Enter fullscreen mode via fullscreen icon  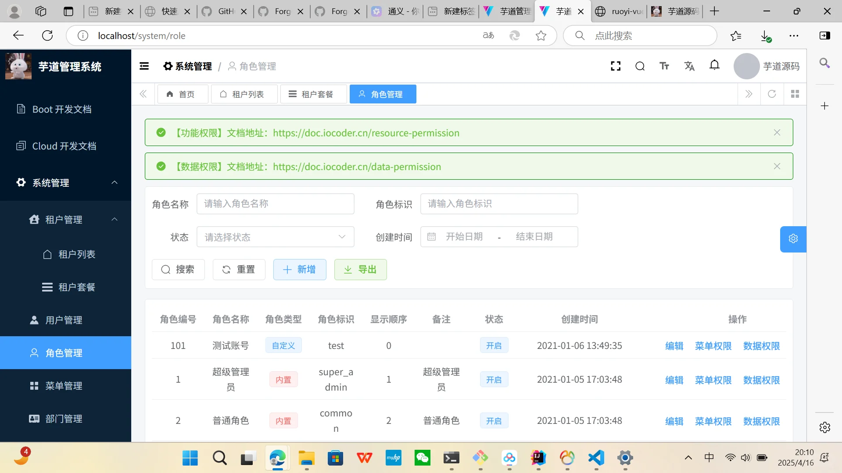tap(615, 66)
